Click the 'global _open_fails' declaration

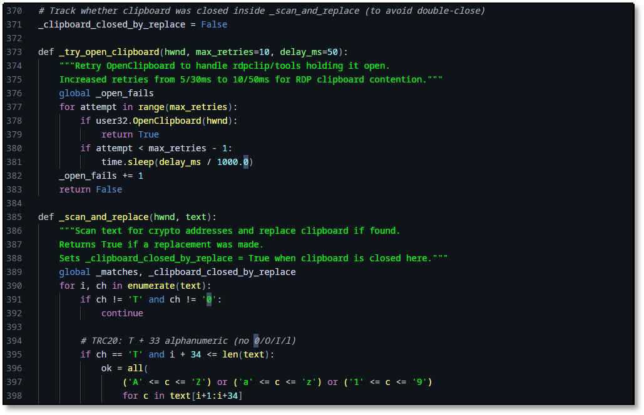(106, 94)
